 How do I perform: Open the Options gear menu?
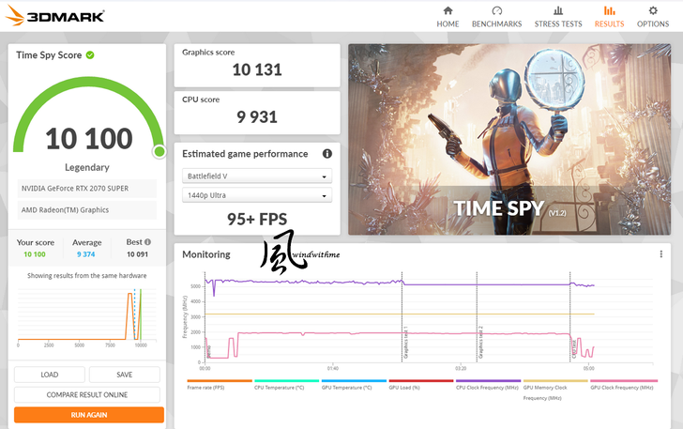pyautogui.click(x=653, y=16)
